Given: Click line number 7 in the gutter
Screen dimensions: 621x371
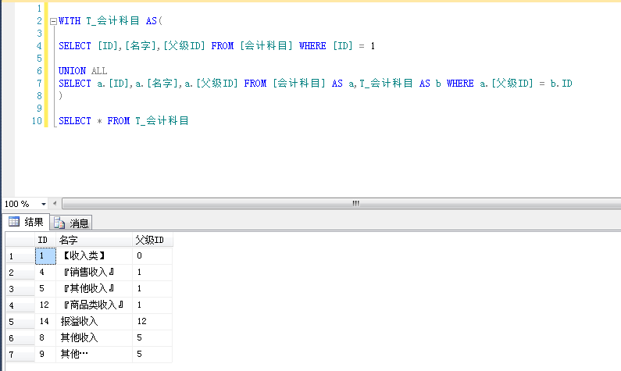Looking at the screenshot, I should (x=39, y=84).
